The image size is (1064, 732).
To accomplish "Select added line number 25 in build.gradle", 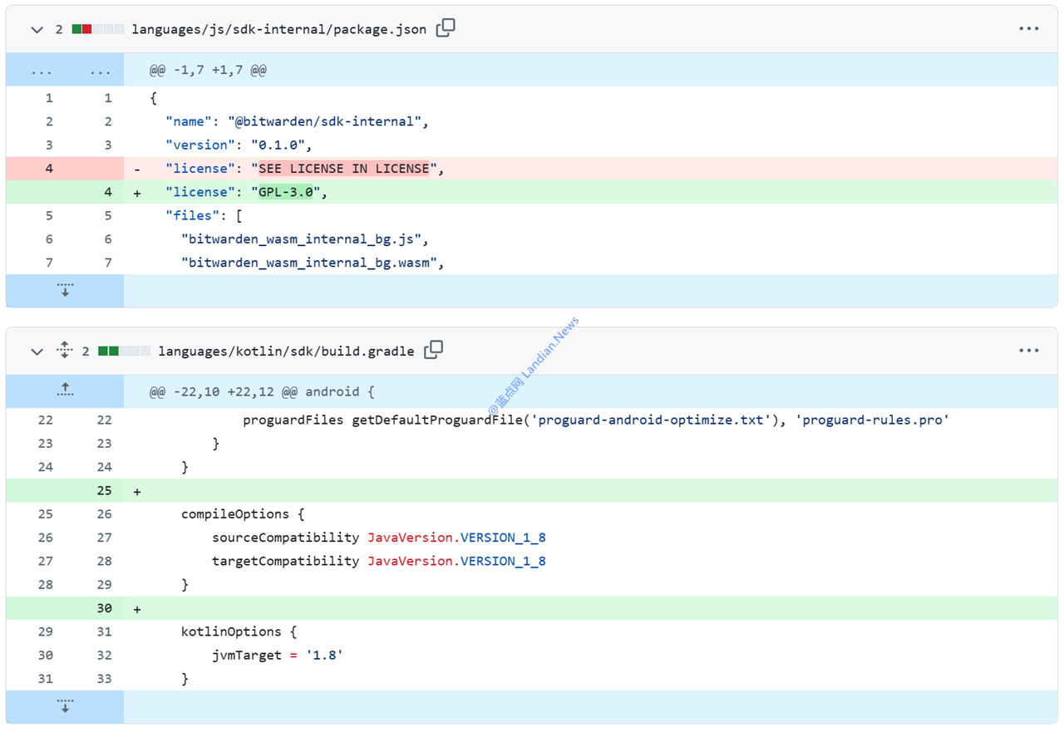I will [104, 491].
